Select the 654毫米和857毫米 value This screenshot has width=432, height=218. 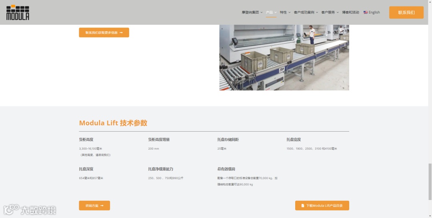pyautogui.click(x=91, y=178)
